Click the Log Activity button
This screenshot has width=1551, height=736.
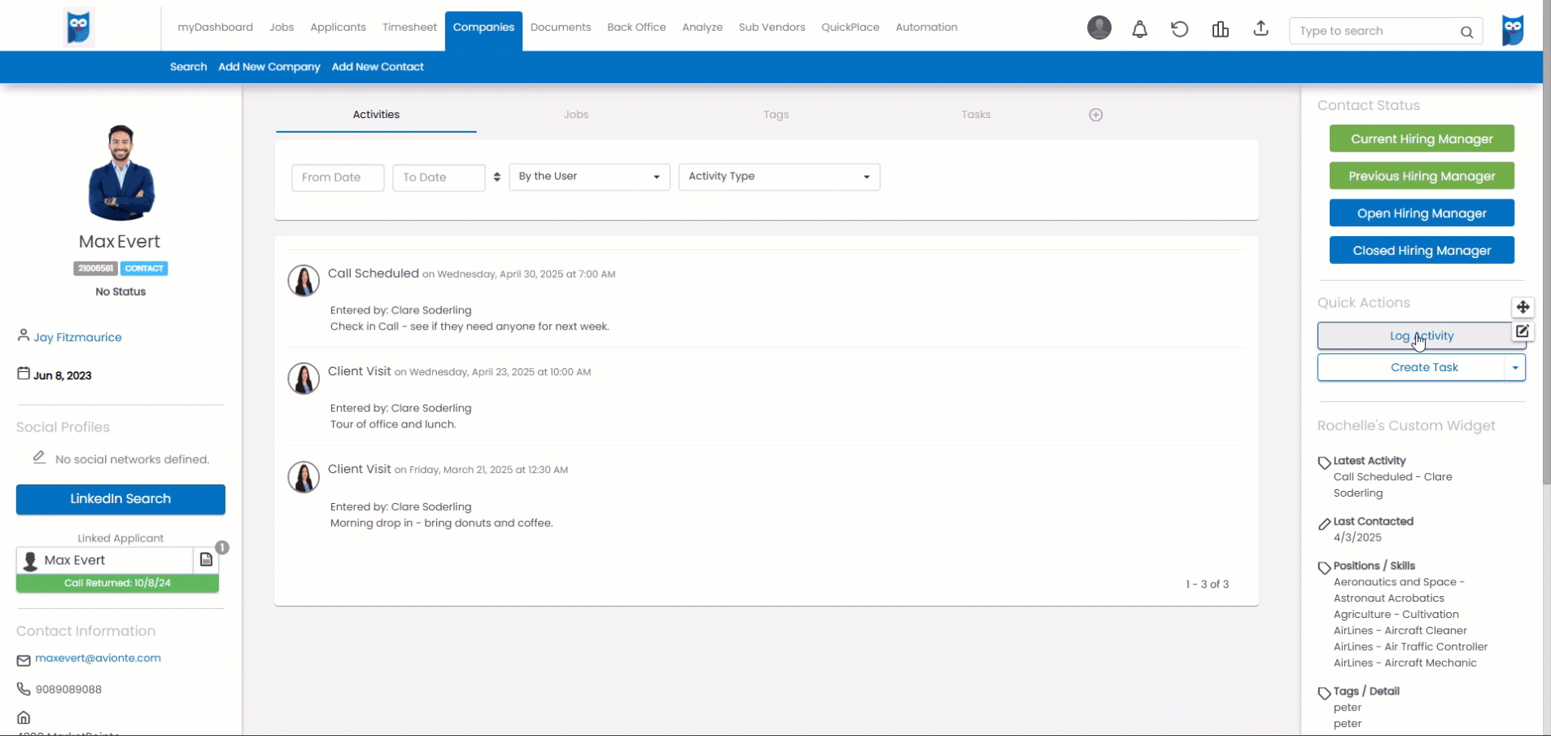pos(1421,335)
